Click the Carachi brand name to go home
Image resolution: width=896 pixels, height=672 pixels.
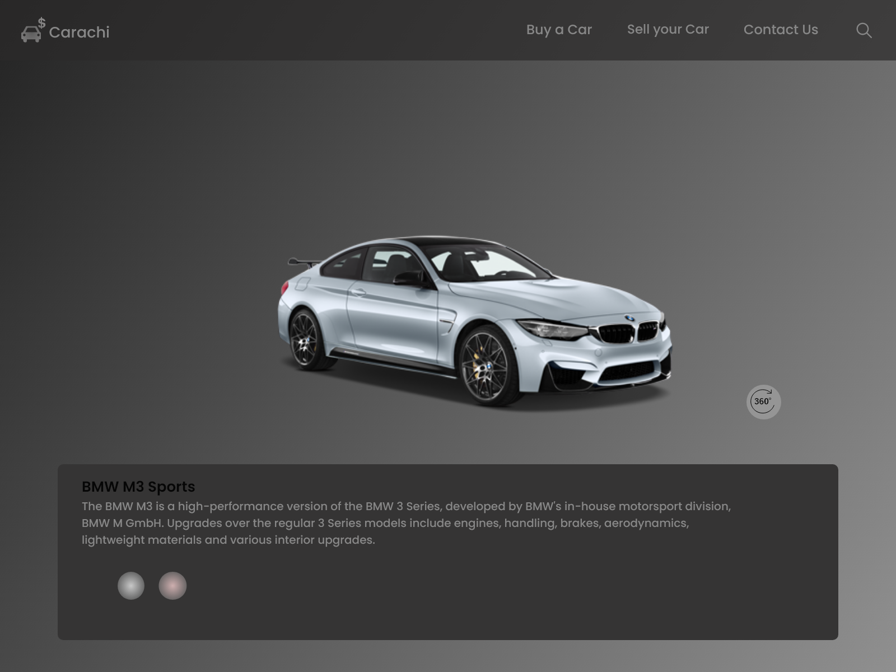pyautogui.click(x=79, y=32)
